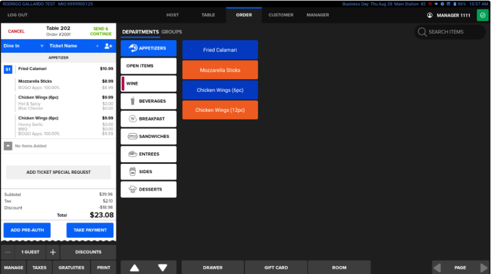Open the Appetizers department
491x274 pixels.
tap(149, 48)
